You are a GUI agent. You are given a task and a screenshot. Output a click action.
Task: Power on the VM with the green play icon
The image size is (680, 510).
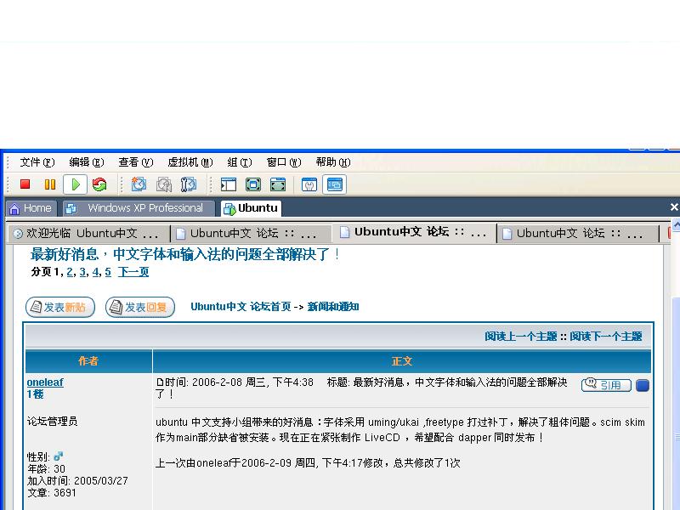click(75, 184)
